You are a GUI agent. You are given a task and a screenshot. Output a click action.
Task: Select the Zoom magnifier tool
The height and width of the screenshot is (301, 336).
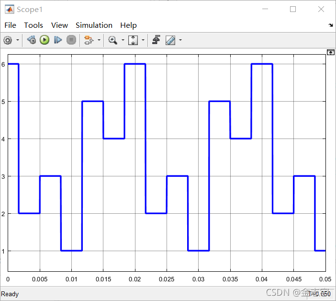(x=112, y=40)
